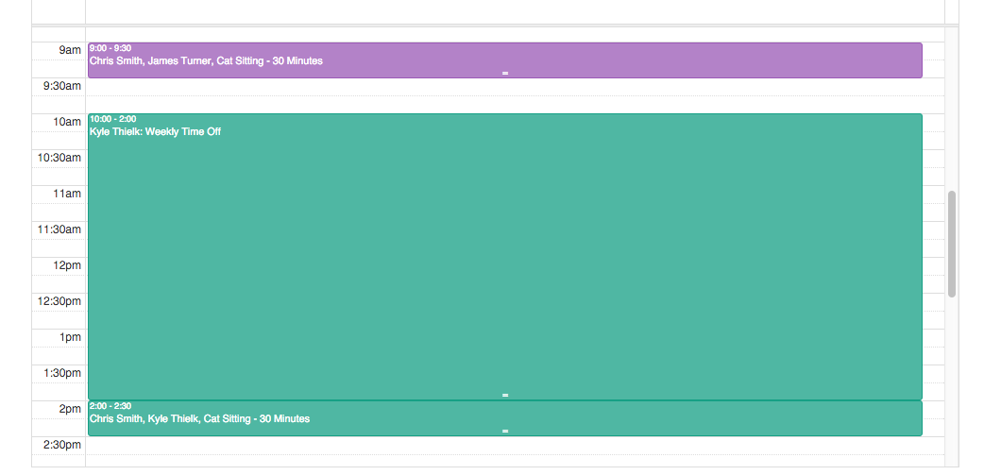Click the 1:30pm time label
The height and width of the screenshot is (475, 984).
click(x=61, y=373)
